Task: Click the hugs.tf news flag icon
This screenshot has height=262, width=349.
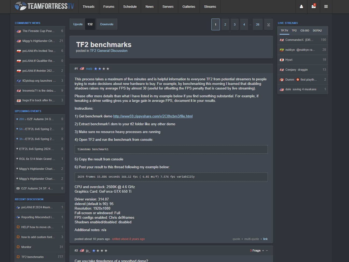Action: pyautogui.click(x=19, y=101)
